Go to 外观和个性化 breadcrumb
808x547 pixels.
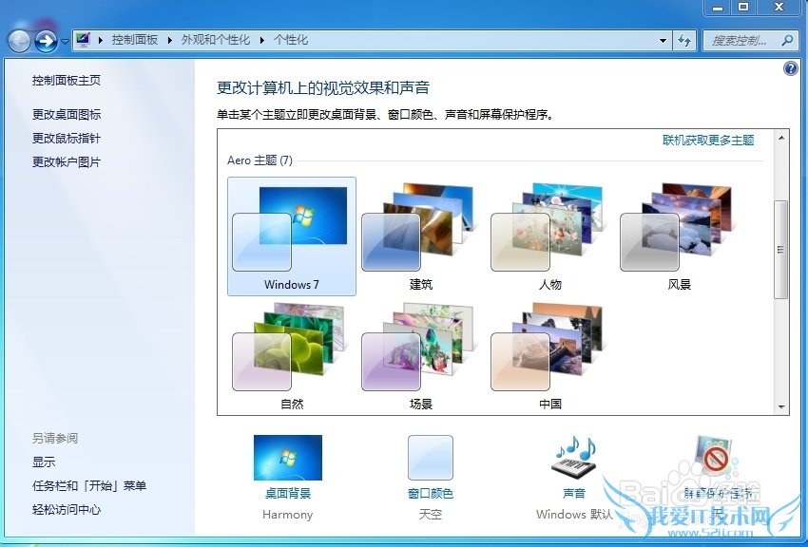(216, 40)
